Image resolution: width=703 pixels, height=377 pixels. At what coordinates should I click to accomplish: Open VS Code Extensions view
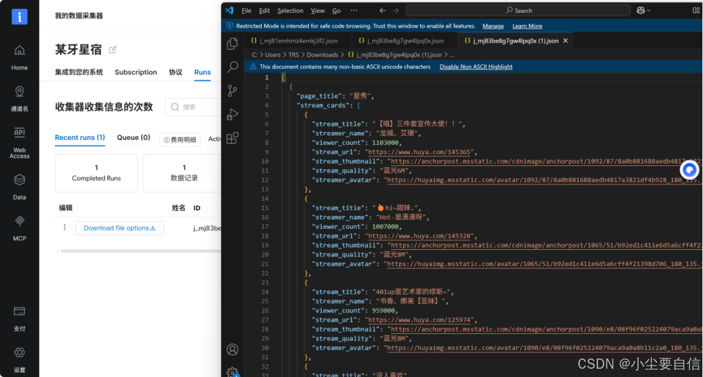pyautogui.click(x=232, y=138)
